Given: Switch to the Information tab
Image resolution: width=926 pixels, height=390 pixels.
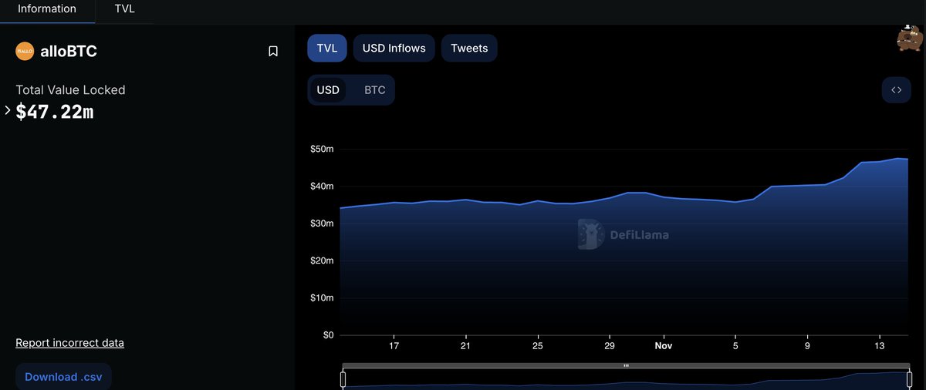Looking at the screenshot, I should point(47,9).
